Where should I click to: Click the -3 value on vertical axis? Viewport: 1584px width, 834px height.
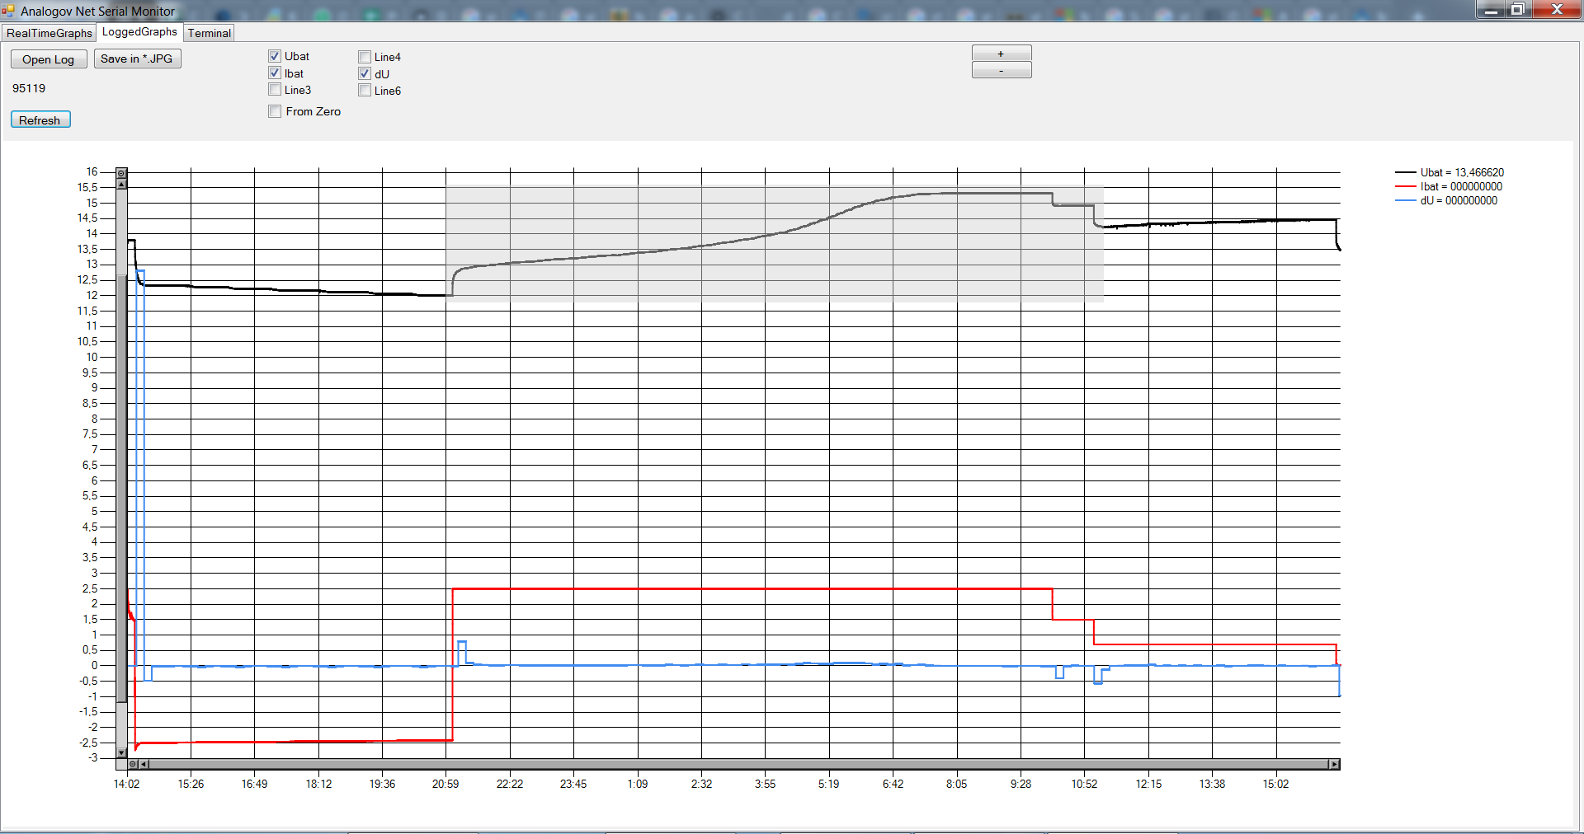92,757
